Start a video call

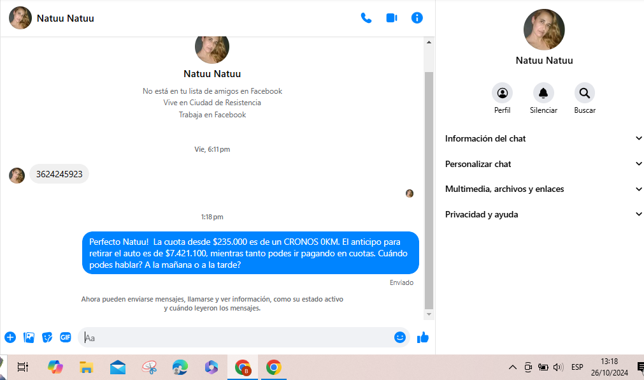[391, 18]
